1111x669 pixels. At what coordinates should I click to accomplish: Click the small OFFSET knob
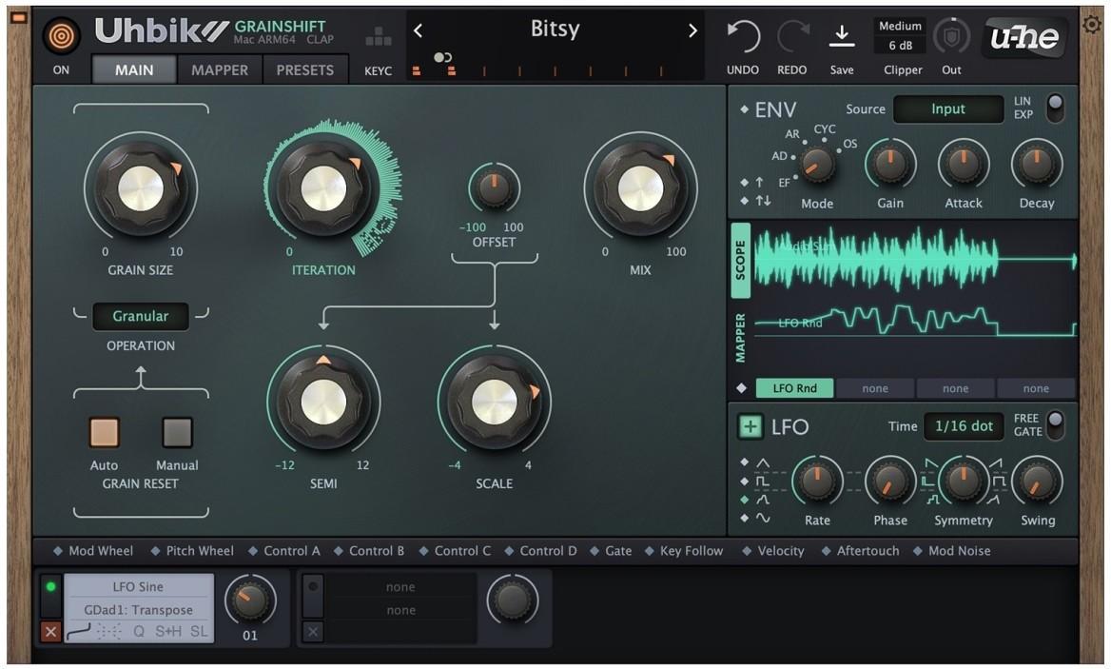pos(494,187)
